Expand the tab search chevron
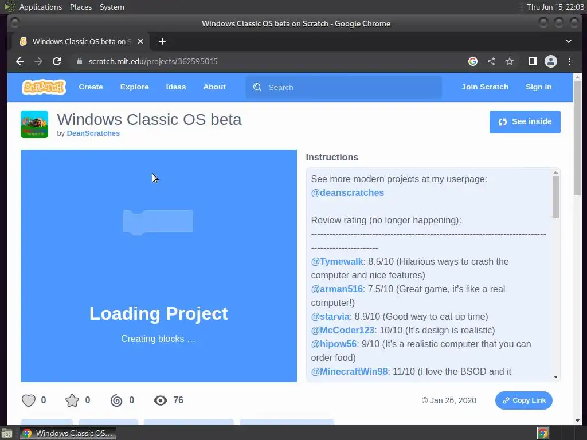 tap(568, 41)
